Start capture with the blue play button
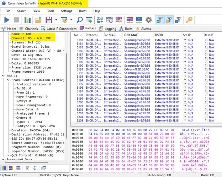Viewport: 222px width, 177px height. click(x=7, y=20)
